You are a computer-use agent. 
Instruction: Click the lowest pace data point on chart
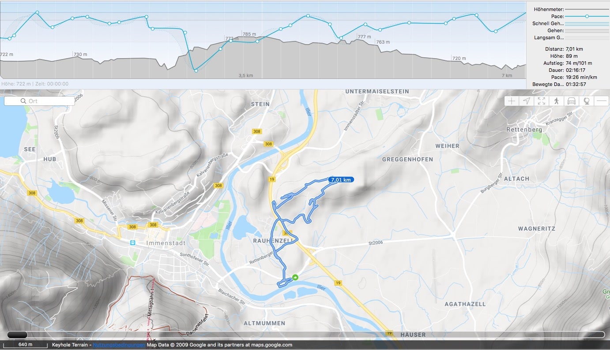tap(196, 70)
